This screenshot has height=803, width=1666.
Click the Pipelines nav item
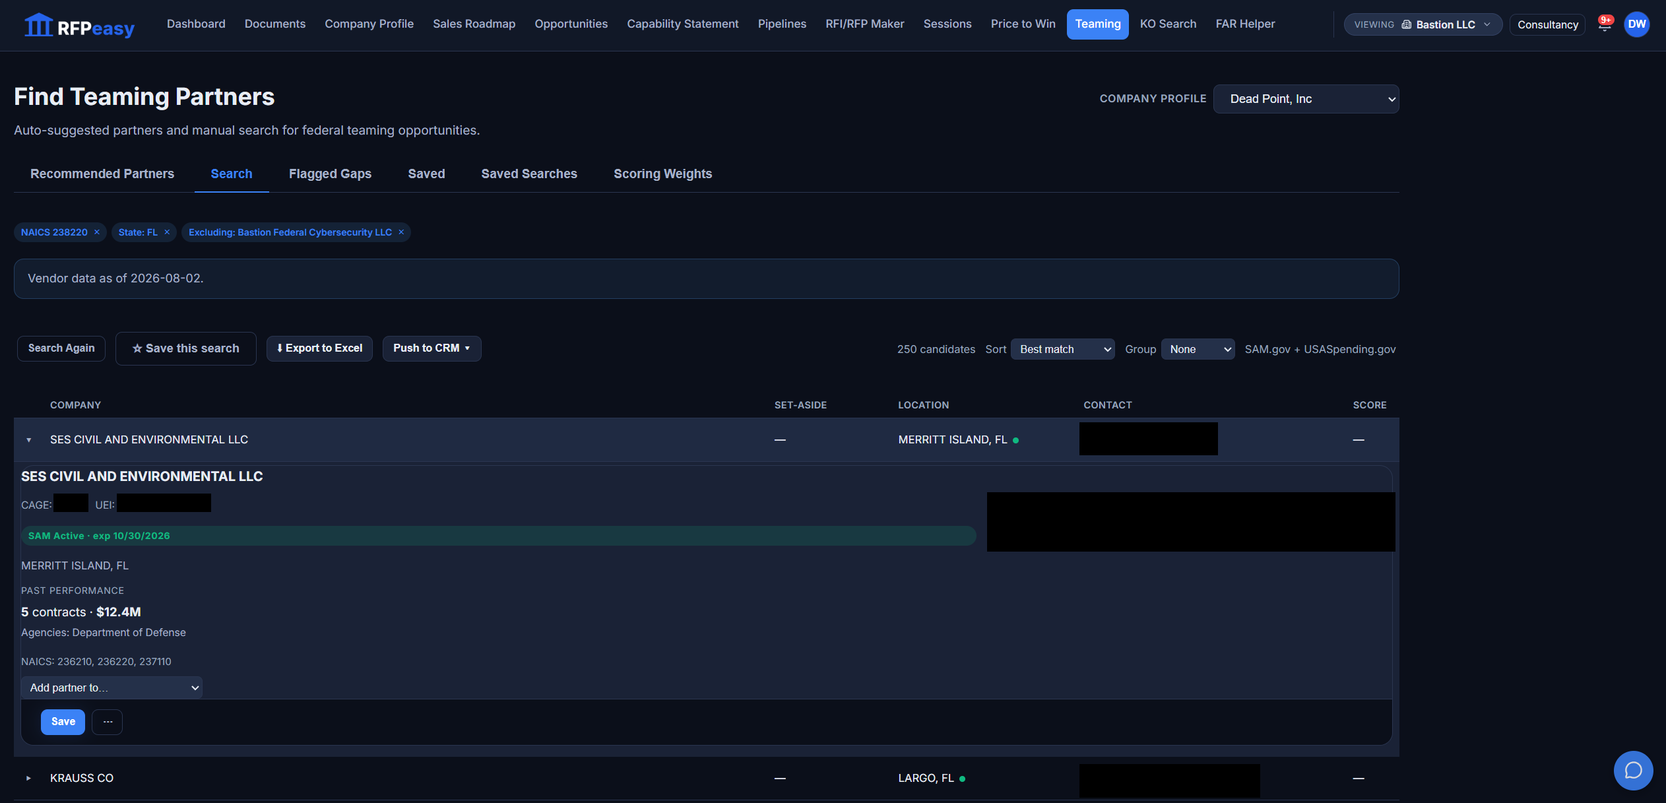point(782,24)
